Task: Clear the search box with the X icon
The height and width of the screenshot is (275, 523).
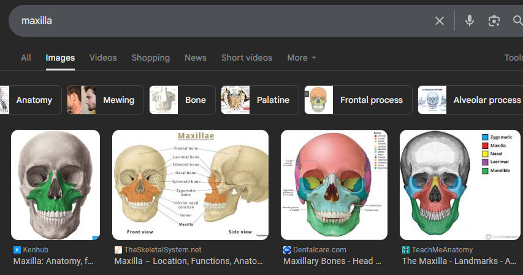Action: (439, 21)
